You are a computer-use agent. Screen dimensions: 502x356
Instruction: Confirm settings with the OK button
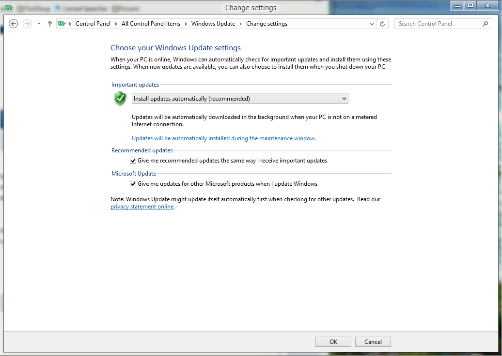click(x=333, y=341)
